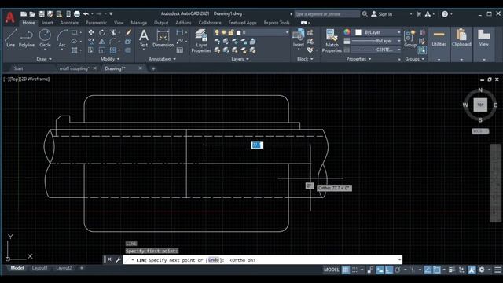This screenshot has height=283, width=503.
Task: Click the Insert block icon
Action: point(299,39)
